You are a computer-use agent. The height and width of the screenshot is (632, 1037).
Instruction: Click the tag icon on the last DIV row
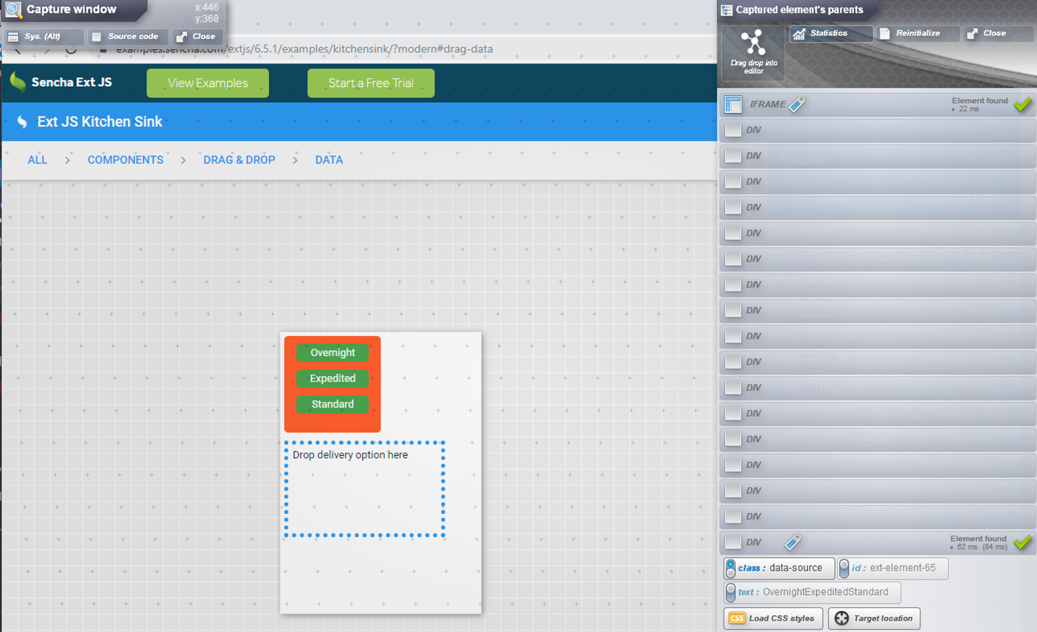click(793, 542)
